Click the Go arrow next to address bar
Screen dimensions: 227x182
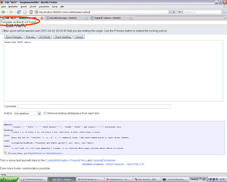[x=174, y=12]
